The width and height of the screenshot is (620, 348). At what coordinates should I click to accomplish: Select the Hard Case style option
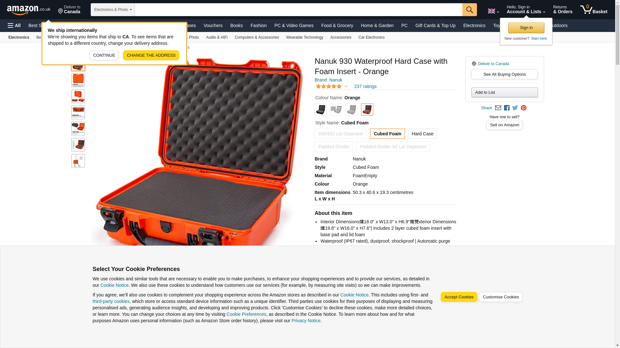[x=422, y=134]
